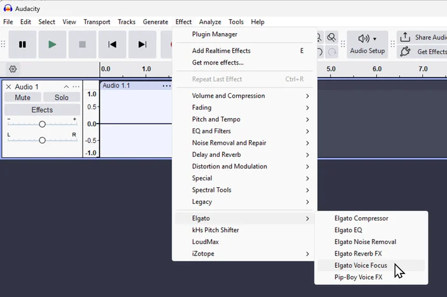This screenshot has width=447, height=297.
Task: Open the Tracks menu
Action: 127,22
